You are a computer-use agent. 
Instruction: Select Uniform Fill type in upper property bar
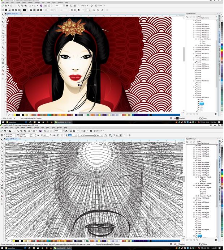[6, 10]
